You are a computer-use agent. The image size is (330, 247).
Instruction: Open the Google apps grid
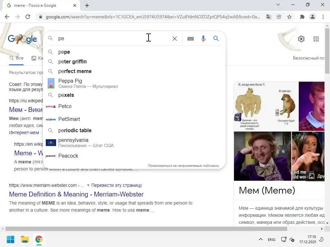coord(316,39)
